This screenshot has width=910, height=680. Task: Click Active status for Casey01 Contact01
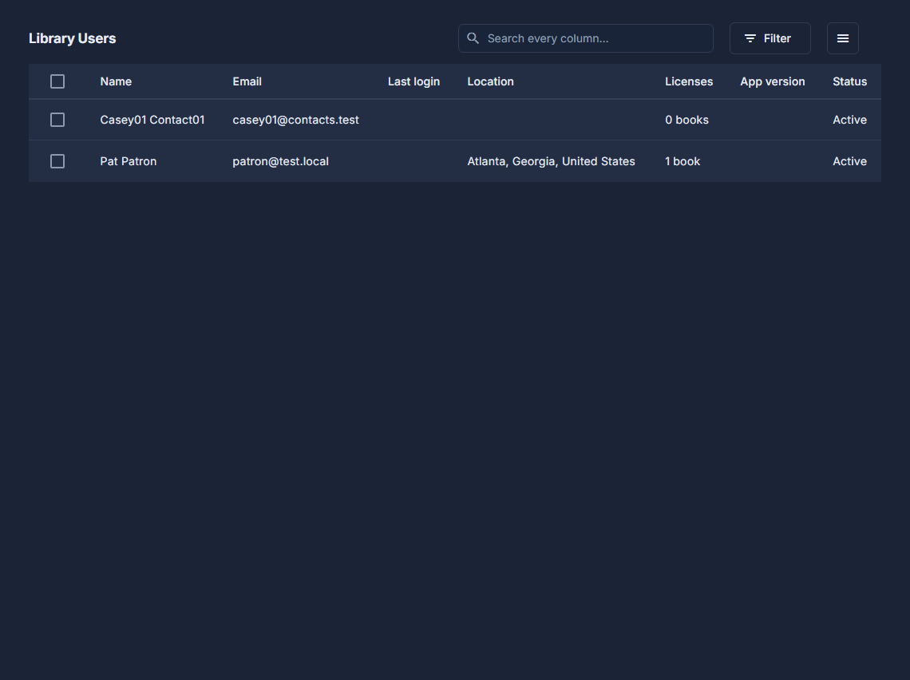coord(849,120)
